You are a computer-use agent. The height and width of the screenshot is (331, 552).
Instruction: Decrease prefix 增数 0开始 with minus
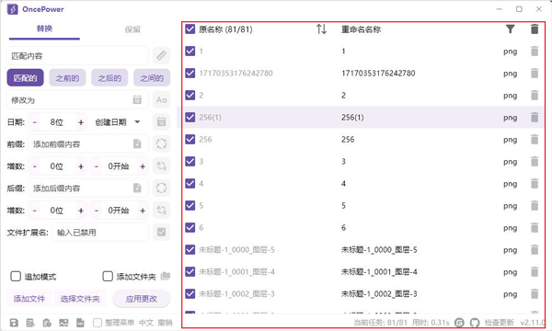click(97, 166)
